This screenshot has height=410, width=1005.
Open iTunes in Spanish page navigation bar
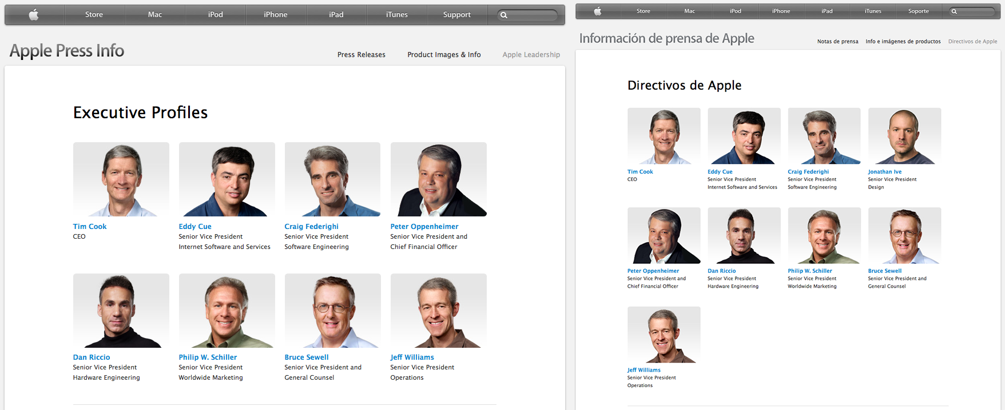[x=873, y=11]
